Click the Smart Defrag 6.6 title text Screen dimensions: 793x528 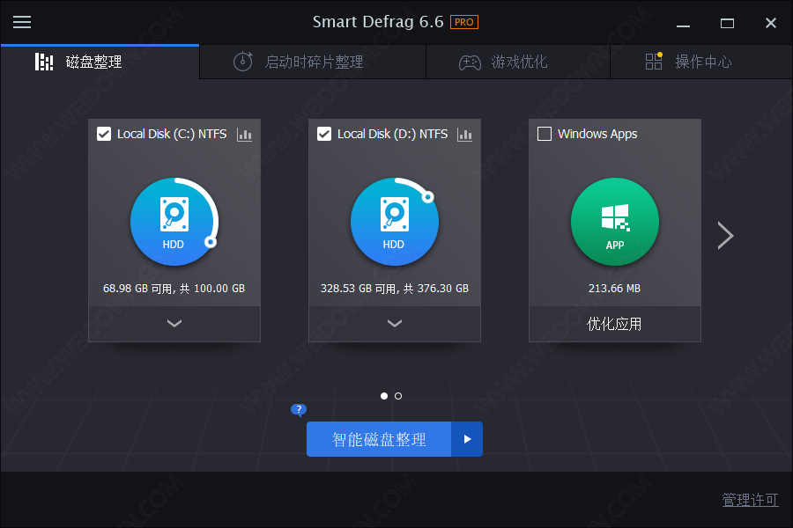click(378, 22)
